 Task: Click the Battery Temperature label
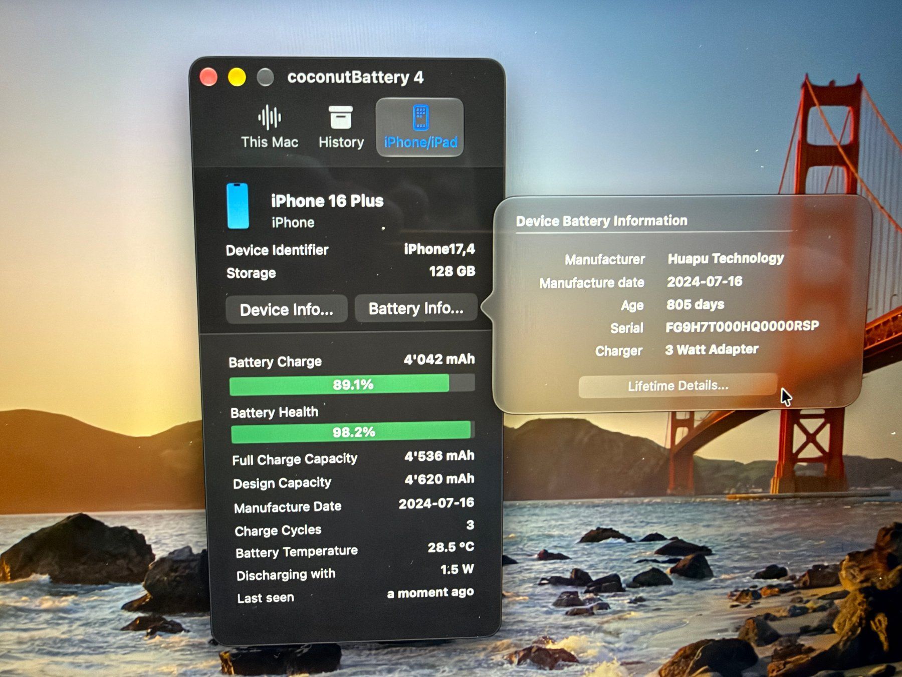click(x=297, y=552)
